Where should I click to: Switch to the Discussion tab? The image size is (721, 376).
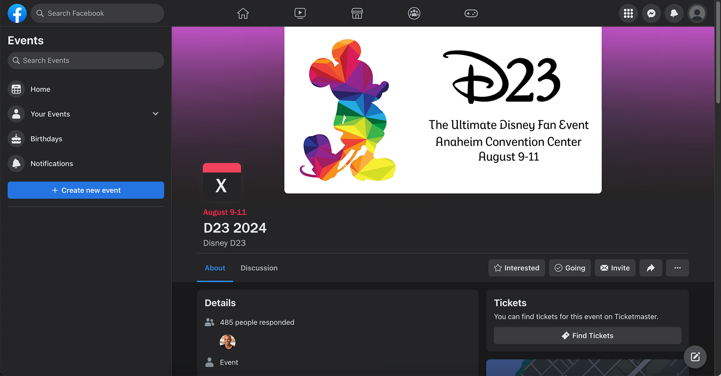point(259,268)
